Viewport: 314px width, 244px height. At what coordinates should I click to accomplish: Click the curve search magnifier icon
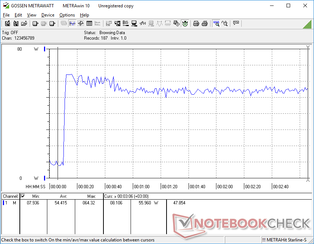tap(224, 23)
